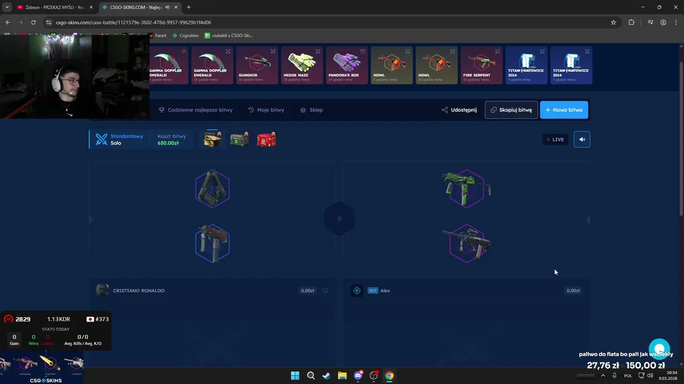Viewport: 684px width, 384px height.
Task: Click bot Alex's avatar icon
Action: tap(357, 291)
